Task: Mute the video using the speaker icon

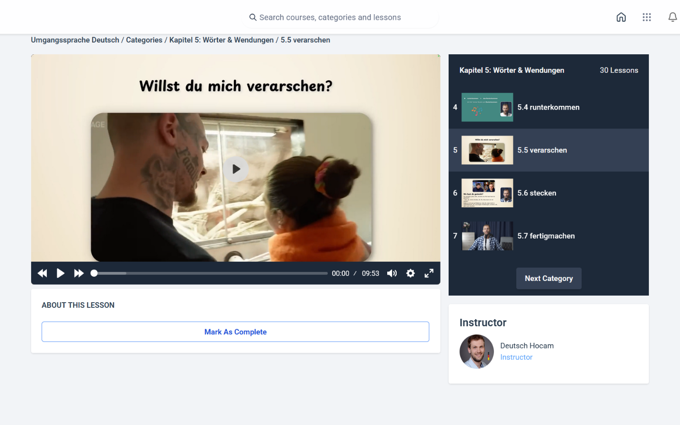Action: click(x=392, y=273)
